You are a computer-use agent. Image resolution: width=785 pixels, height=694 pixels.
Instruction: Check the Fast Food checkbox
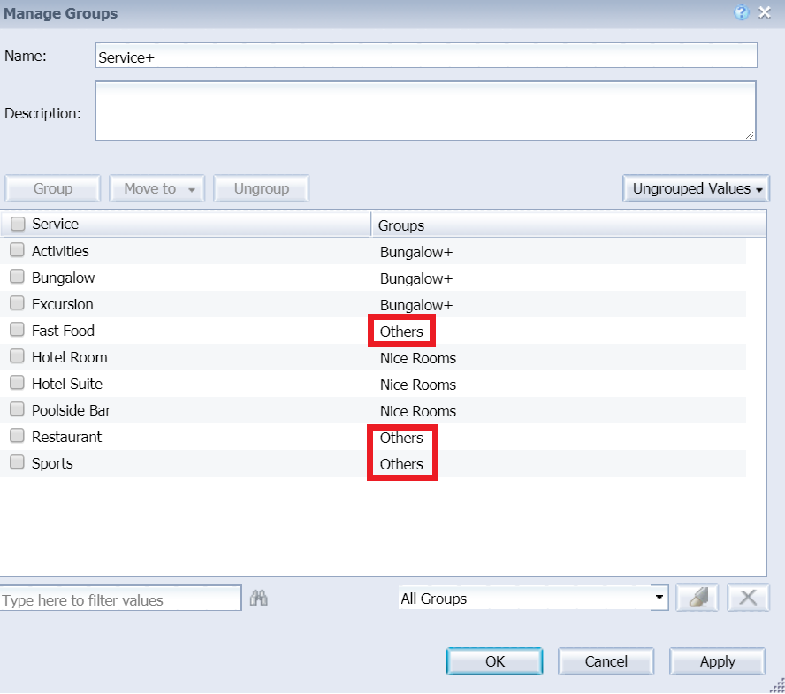click(18, 331)
